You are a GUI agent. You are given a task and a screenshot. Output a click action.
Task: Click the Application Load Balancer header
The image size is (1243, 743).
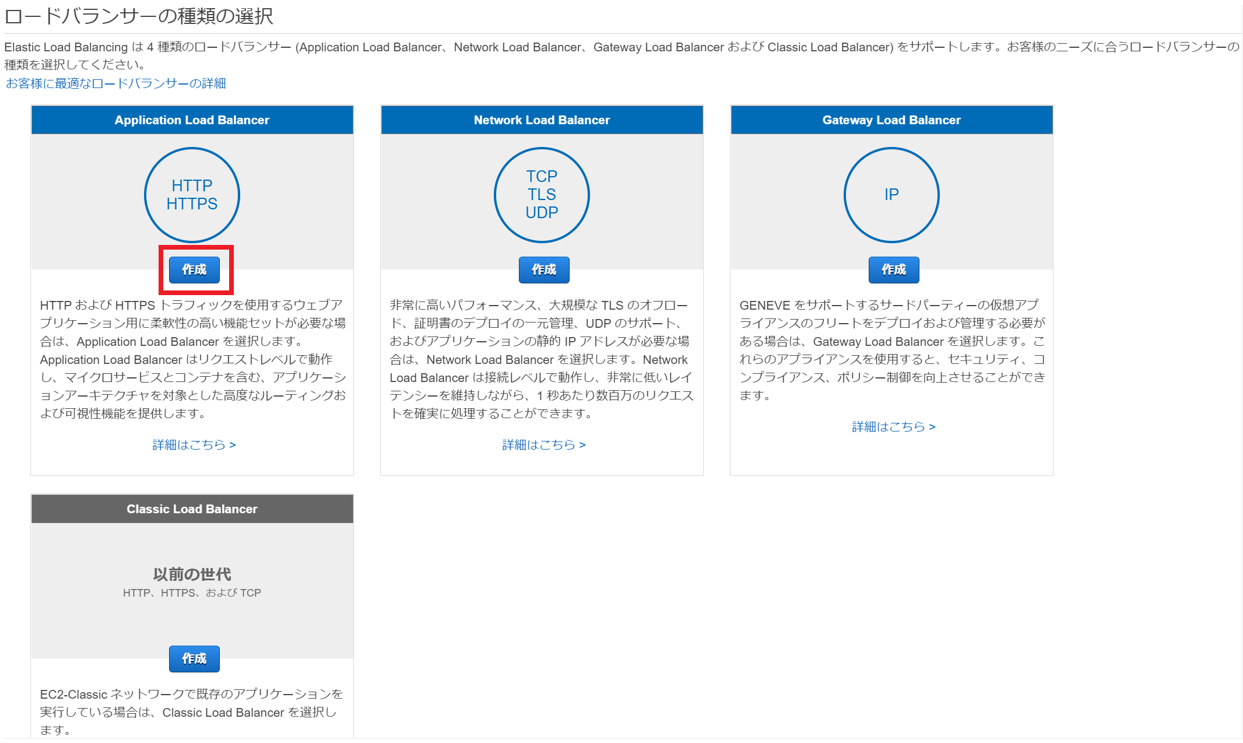(192, 120)
